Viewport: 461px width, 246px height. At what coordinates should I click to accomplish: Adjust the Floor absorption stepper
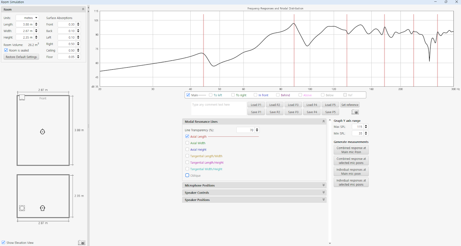click(78, 57)
